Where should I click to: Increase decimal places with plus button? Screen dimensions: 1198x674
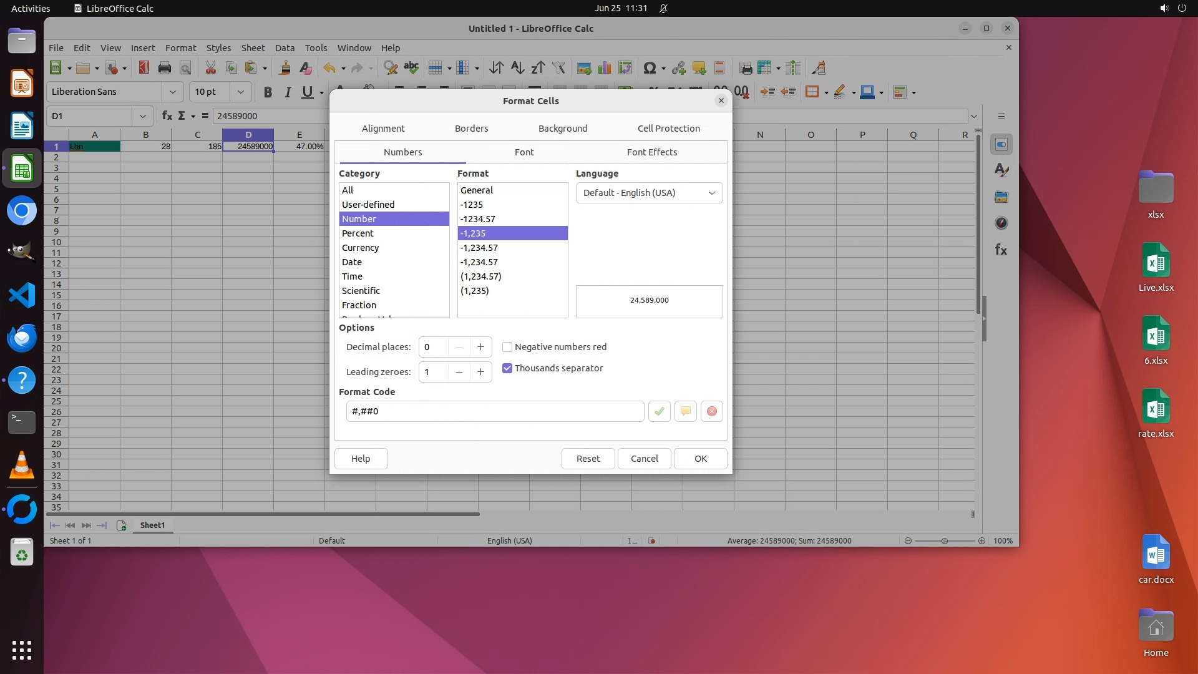pyautogui.click(x=480, y=347)
